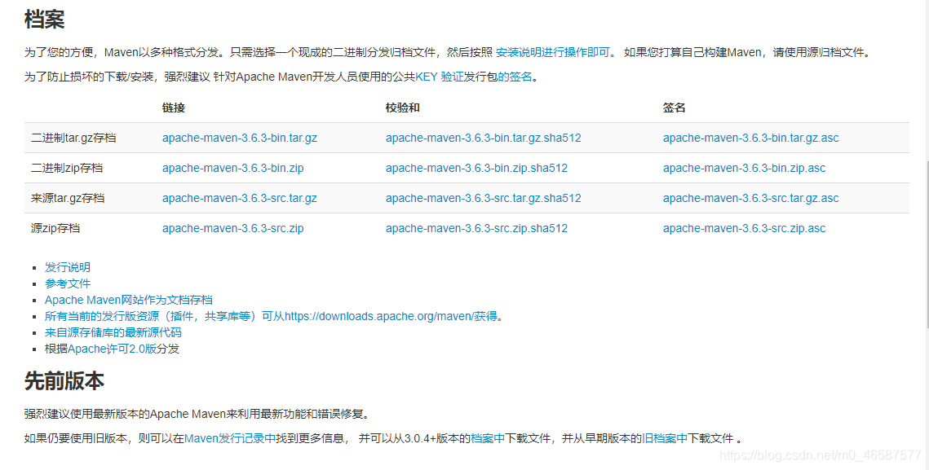The height and width of the screenshot is (470, 929).
Task: Select the 源zip存档 row label
Action: point(55,229)
